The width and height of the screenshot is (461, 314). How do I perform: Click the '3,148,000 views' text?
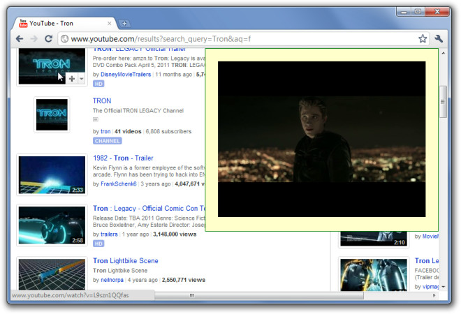(175, 234)
